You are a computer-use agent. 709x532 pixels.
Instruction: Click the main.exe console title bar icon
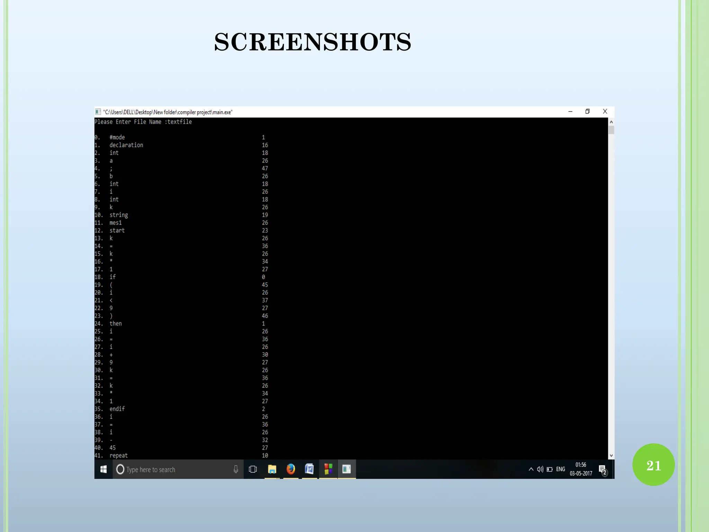click(98, 112)
